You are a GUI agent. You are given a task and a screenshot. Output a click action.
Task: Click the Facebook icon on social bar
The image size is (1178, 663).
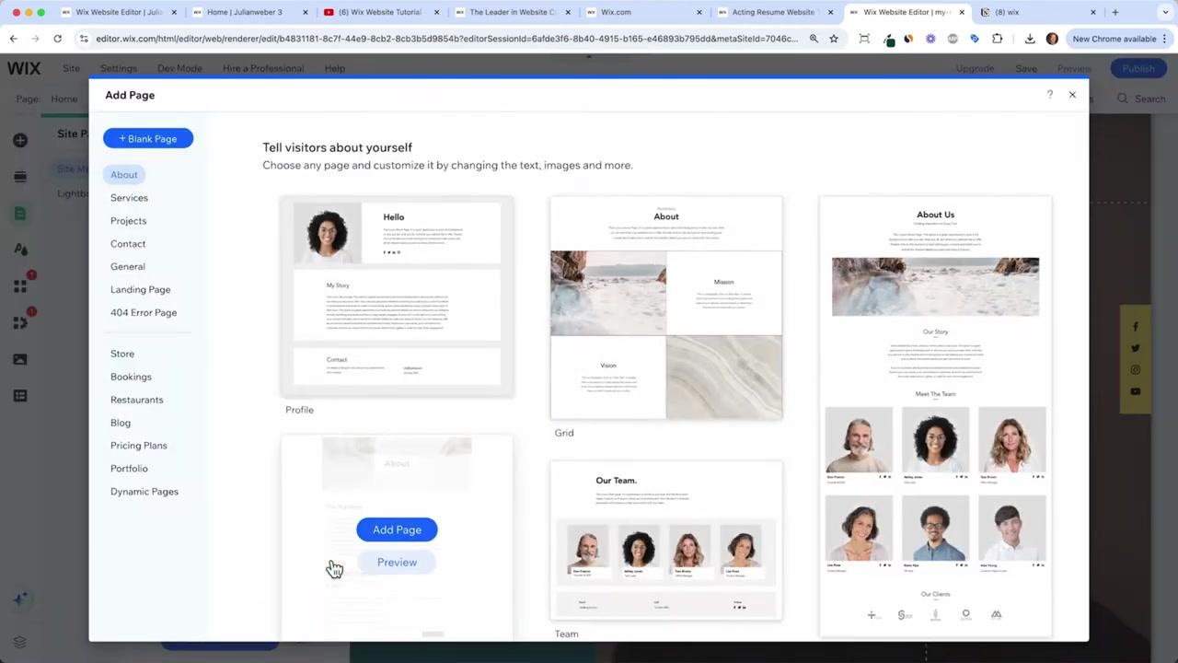tap(1136, 326)
